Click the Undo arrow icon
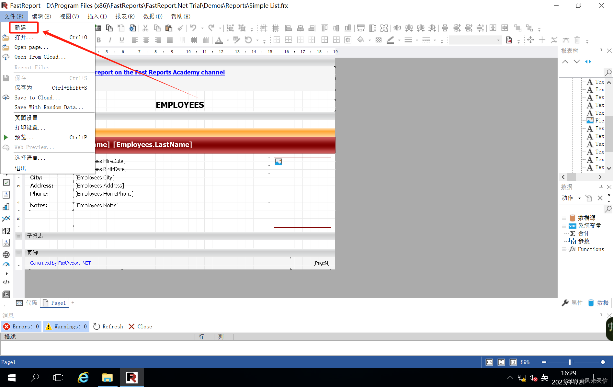 (x=193, y=28)
